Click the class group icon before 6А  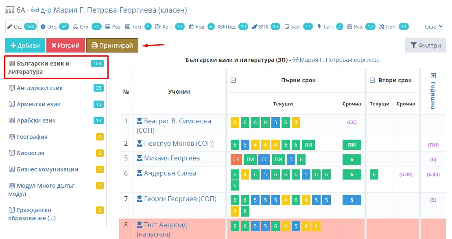(10, 11)
